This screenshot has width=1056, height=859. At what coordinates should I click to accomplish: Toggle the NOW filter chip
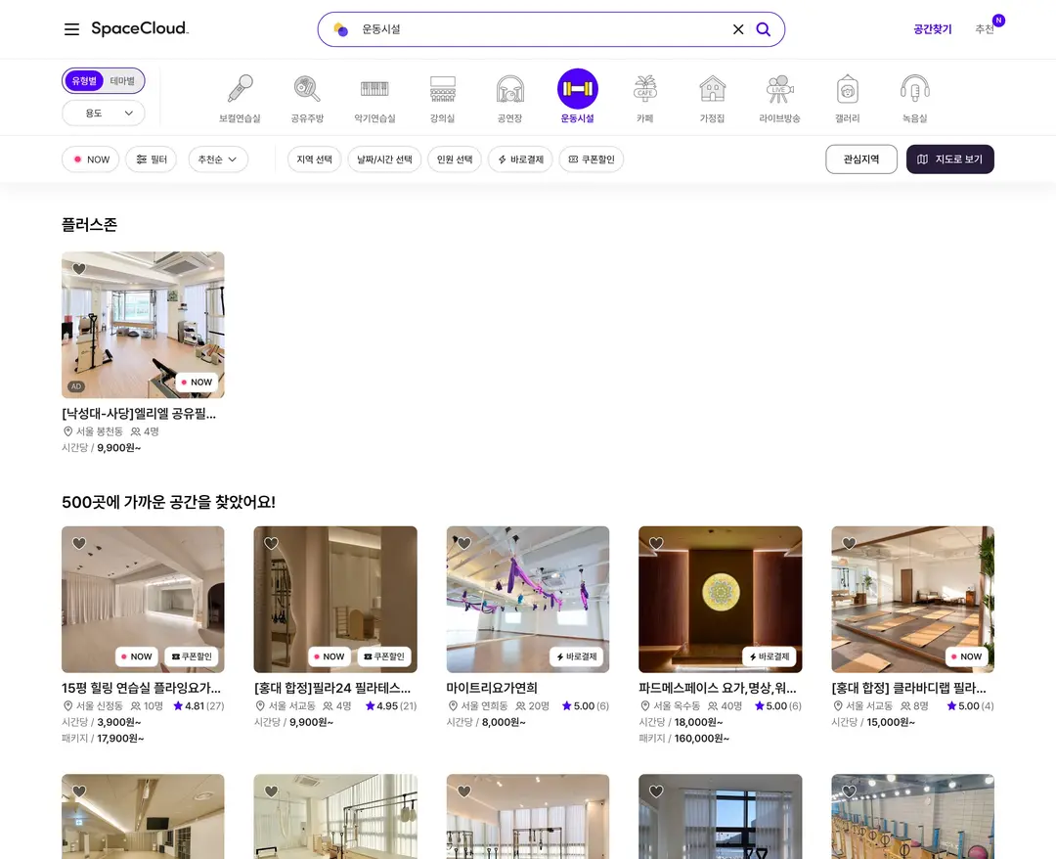(91, 159)
